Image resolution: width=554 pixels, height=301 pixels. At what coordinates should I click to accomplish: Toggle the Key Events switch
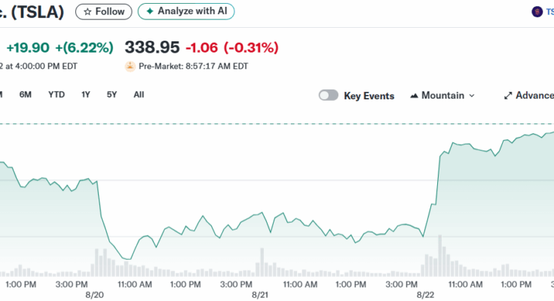tap(329, 96)
